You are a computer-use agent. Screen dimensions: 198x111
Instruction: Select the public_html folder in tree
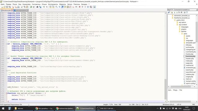coord(180,20)
